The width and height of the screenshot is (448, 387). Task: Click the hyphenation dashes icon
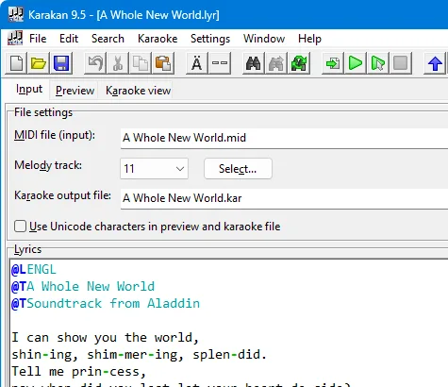(x=220, y=63)
